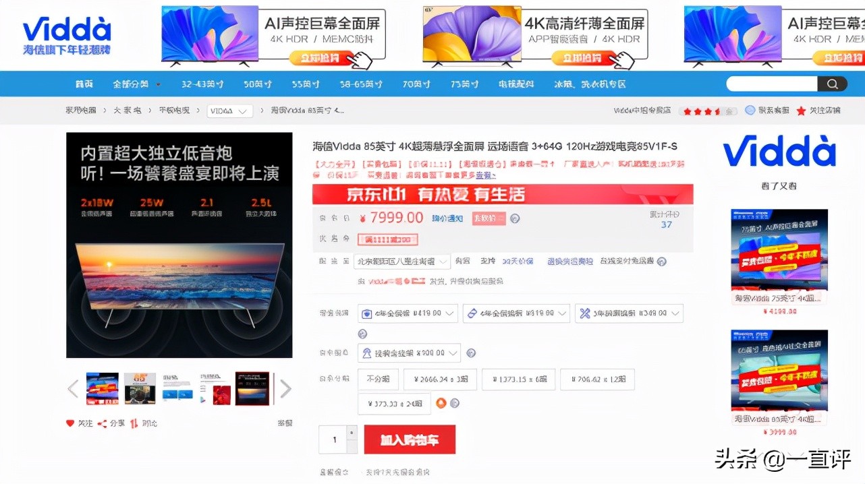
Task: Open the delivery address dropdown for 北京朝阳区
Action: [401, 261]
